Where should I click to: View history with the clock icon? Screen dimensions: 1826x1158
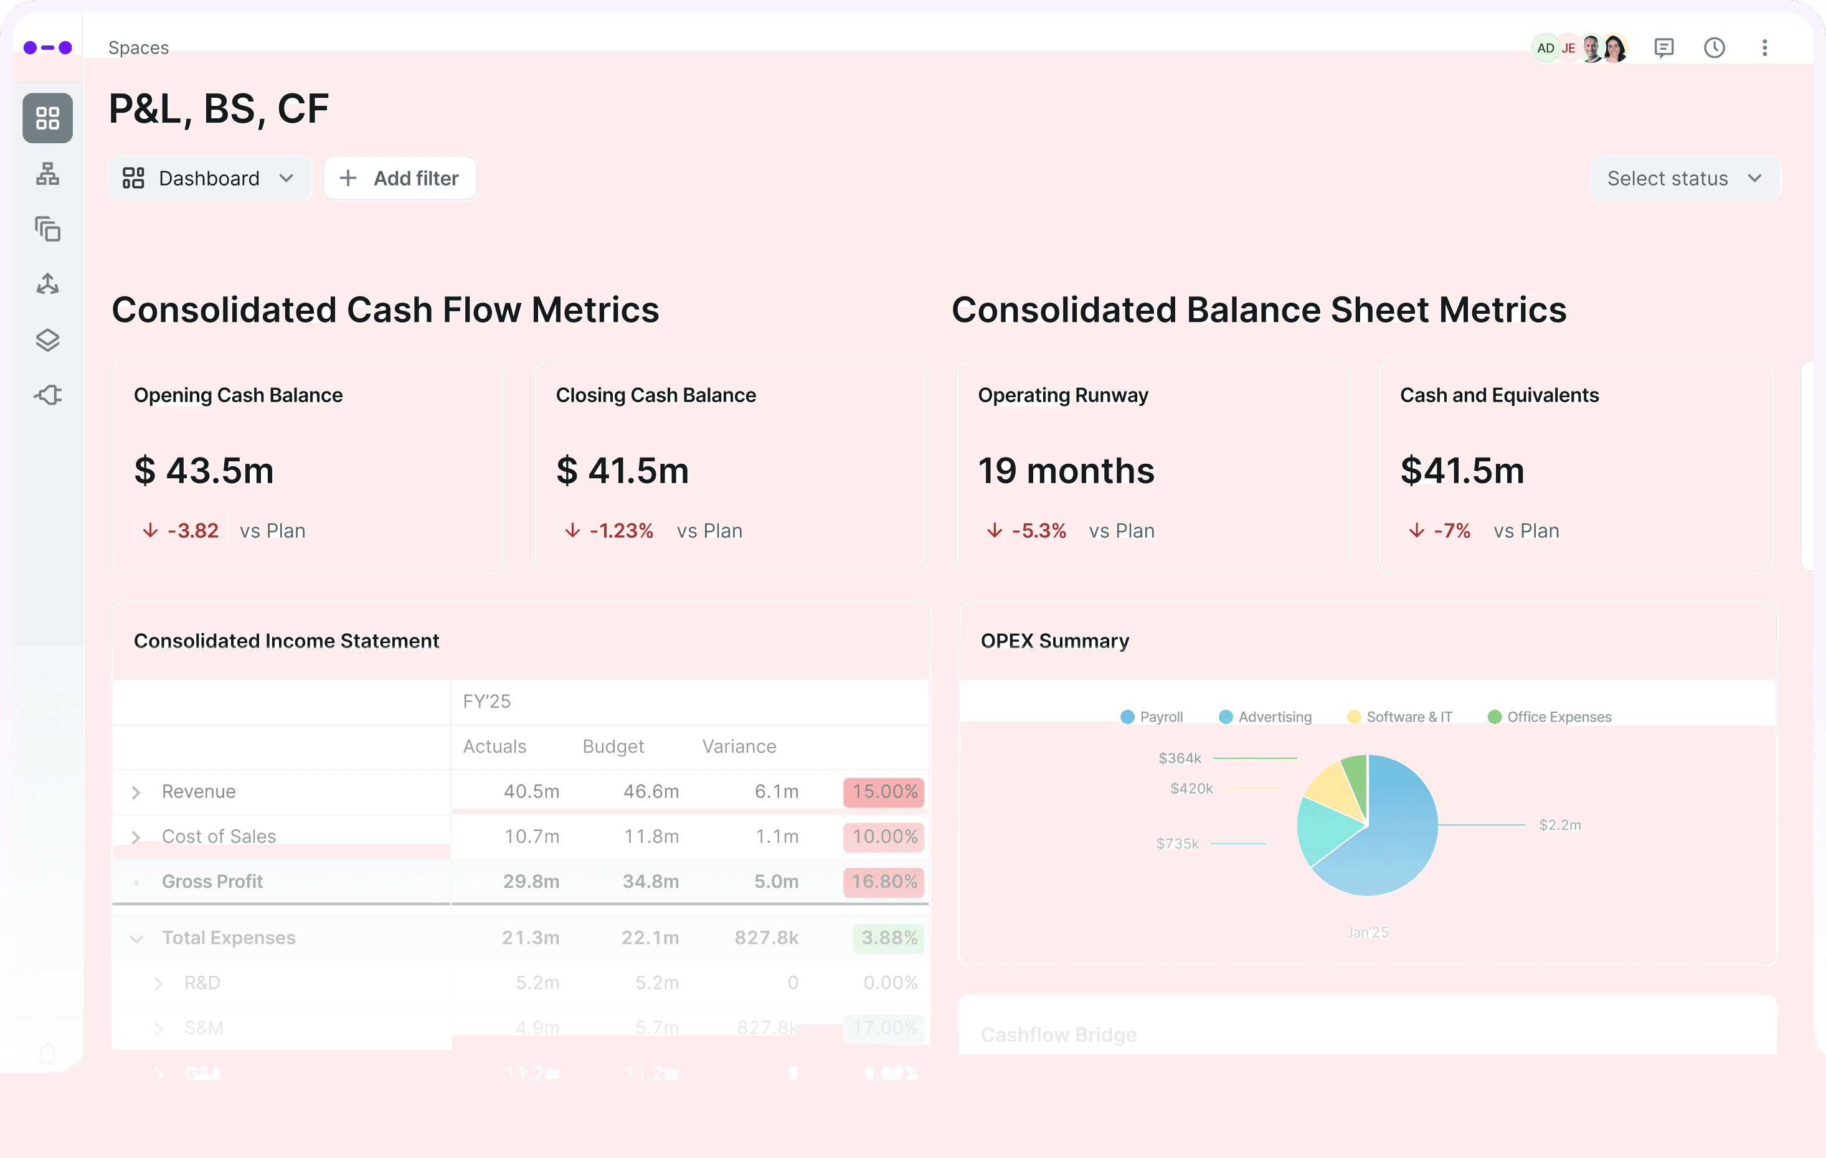coord(1715,48)
